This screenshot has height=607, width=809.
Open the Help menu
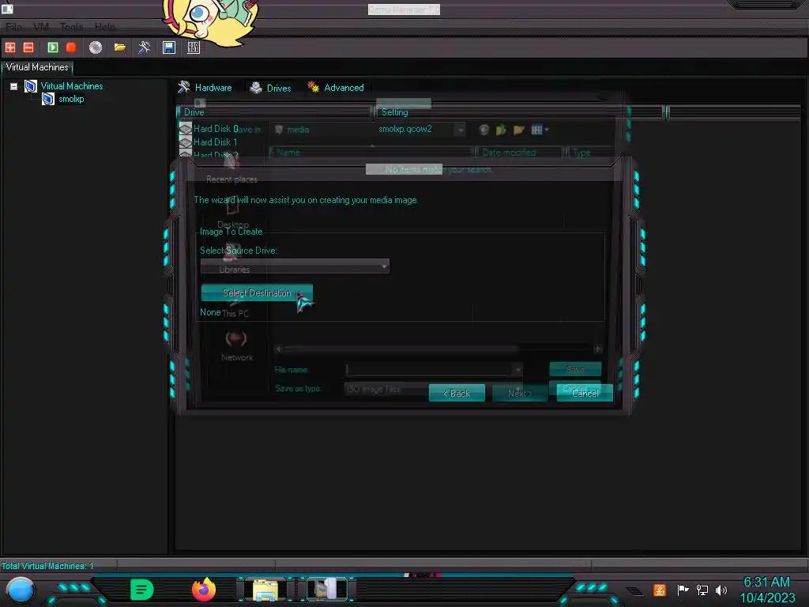(x=105, y=27)
